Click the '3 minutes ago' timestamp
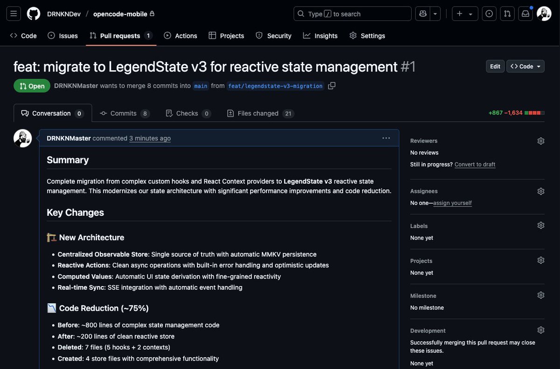Image resolution: width=560 pixels, height=369 pixels. [150, 138]
